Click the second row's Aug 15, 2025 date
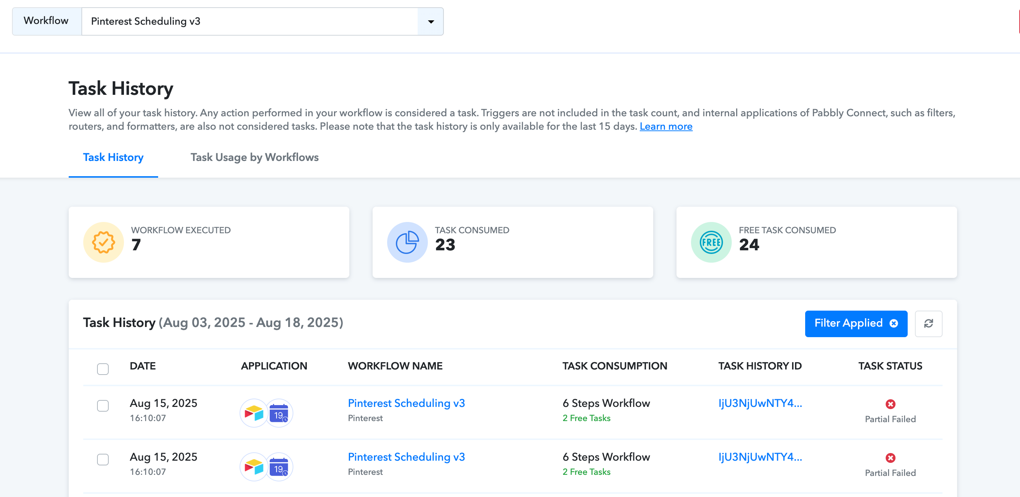The width and height of the screenshot is (1020, 497). [164, 457]
